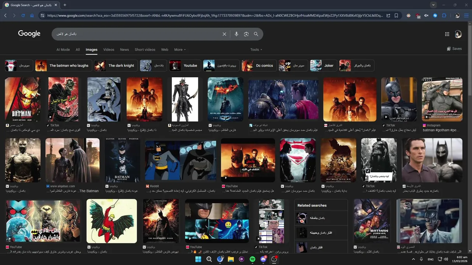Screen dimensions: 472x265
Task: Show hidden system tray icons
Action: coord(413,259)
